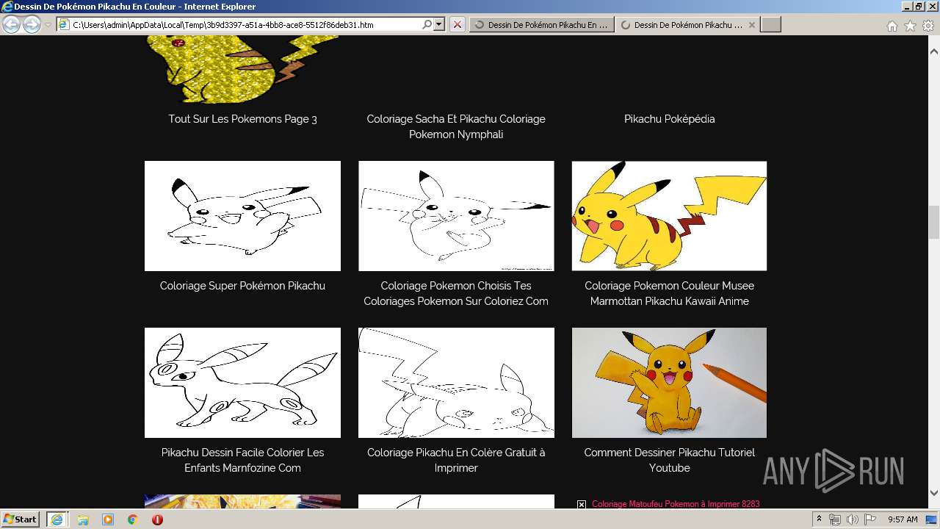The image size is (940, 529).
Task: Open the Coloriage Pikachu En Colère image
Action: (x=456, y=383)
